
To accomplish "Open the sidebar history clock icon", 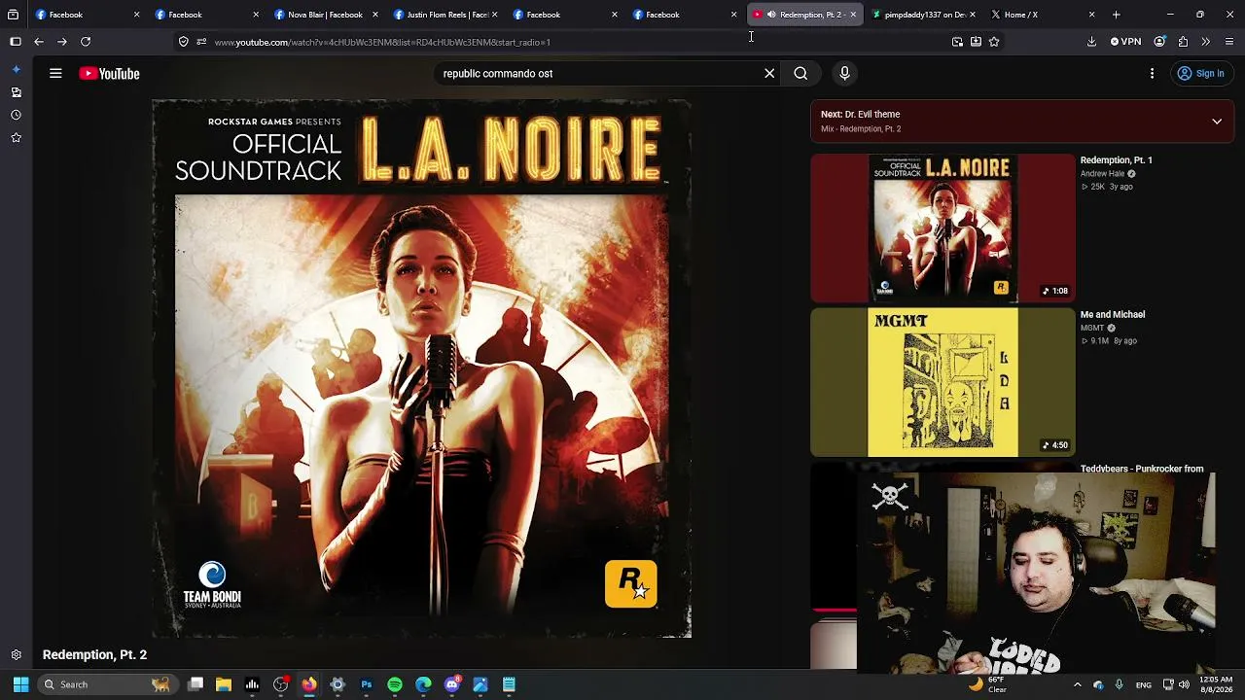I will [16, 115].
